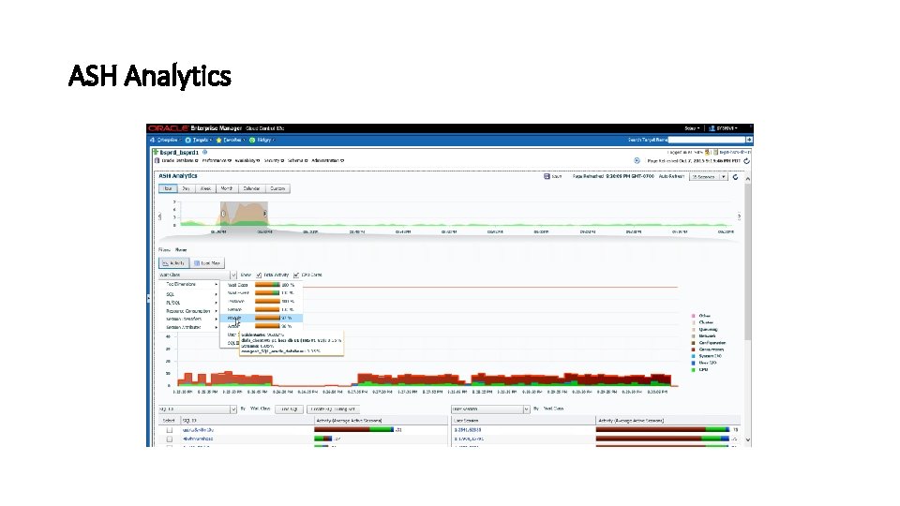The width and height of the screenshot is (900, 506).
Task: Open the SQL ID dimension dropdown
Action: pos(198,409)
